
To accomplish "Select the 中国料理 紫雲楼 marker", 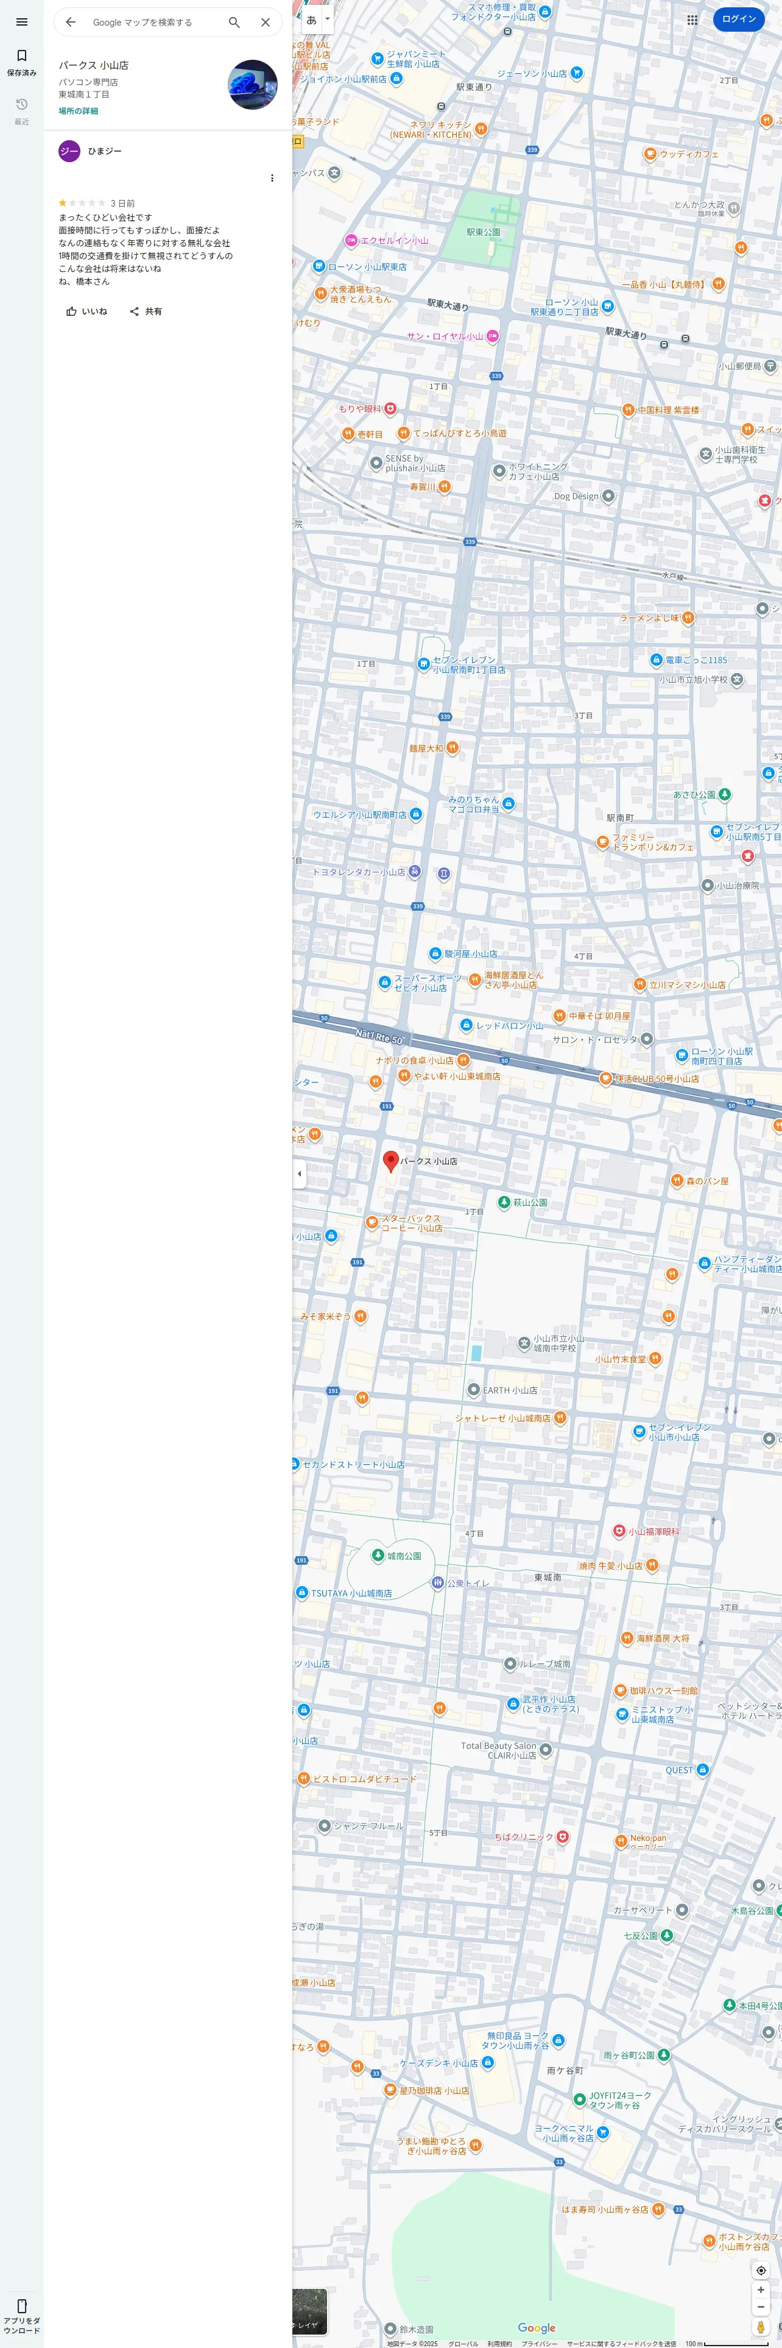I will (628, 410).
